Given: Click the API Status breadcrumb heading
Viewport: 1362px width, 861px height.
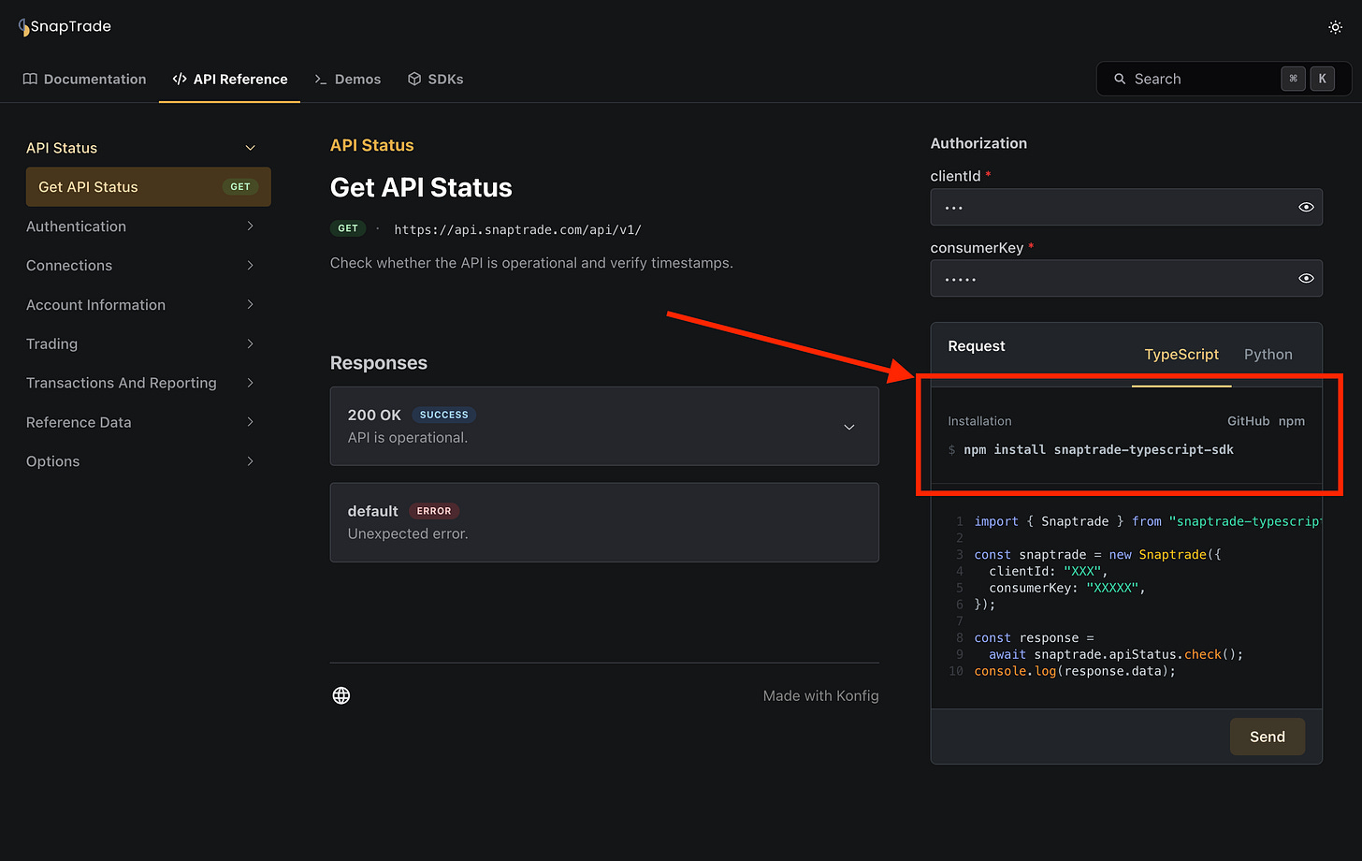Looking at the screenshot, I should pyautogui.click(x=371, y=145).
